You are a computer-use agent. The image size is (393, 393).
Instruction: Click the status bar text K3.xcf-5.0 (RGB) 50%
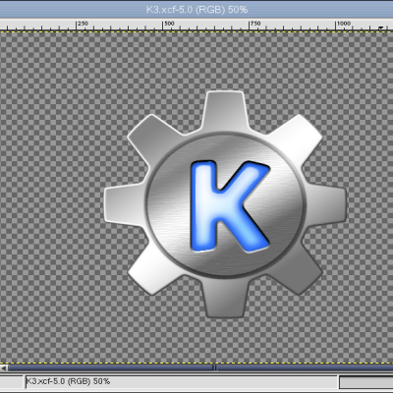pos(68,381)
